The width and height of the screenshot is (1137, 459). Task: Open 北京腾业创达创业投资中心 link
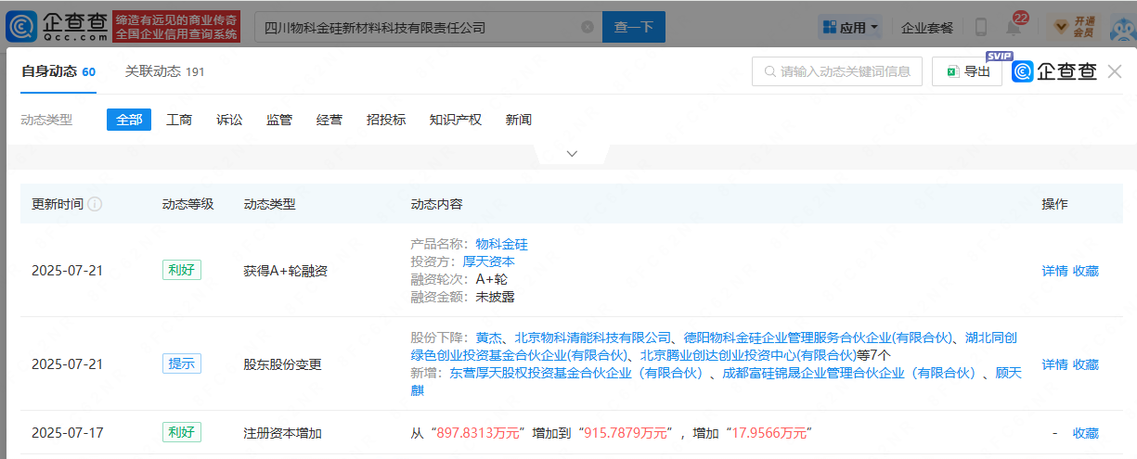(x=748, y=355)
